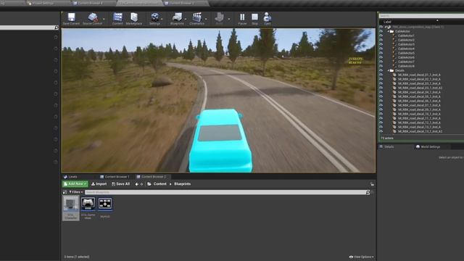Toggle visibility of road_decal_02_1_inst_A
The width and height of the screenshot is (464, 261).
tap(381, 79)
